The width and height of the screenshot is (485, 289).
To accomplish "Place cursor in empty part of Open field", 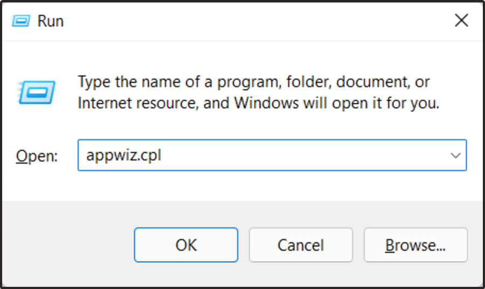I will pos(323,156).
